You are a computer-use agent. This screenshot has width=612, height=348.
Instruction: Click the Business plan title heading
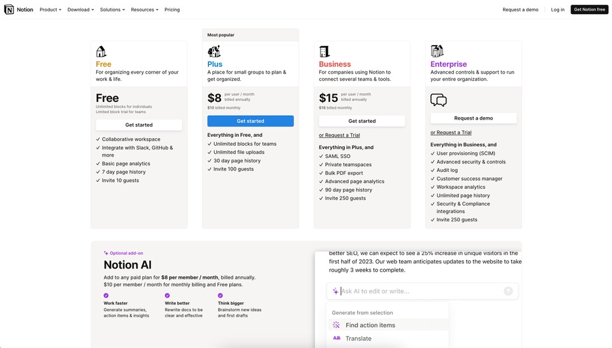(x=335, y=64)
